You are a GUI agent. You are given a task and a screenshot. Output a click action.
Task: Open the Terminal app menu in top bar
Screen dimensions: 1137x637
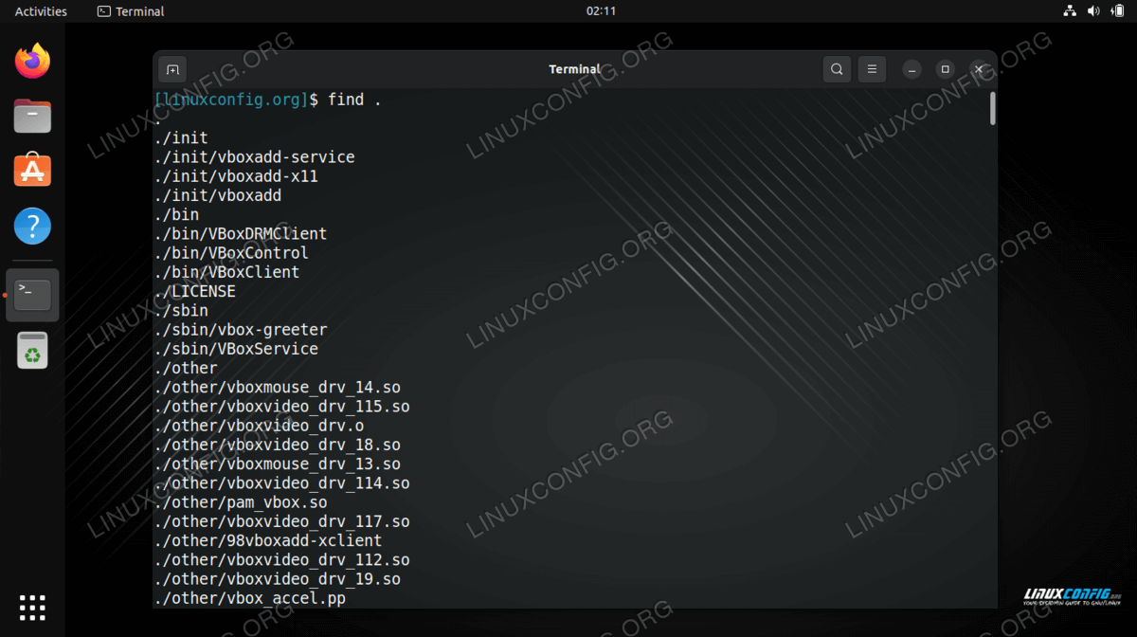point(131,11)
